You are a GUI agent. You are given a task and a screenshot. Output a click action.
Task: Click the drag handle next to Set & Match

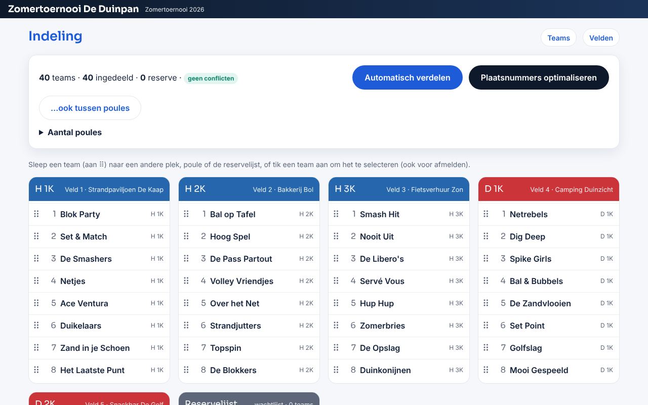coord(36,236)
